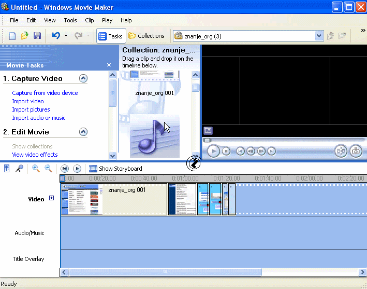Click the Narrate Timeline microphone icon
Viewport: 367px width, 289px height.
point(19,169)
